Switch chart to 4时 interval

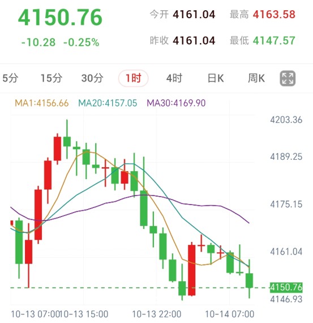(x=174, y=78)
